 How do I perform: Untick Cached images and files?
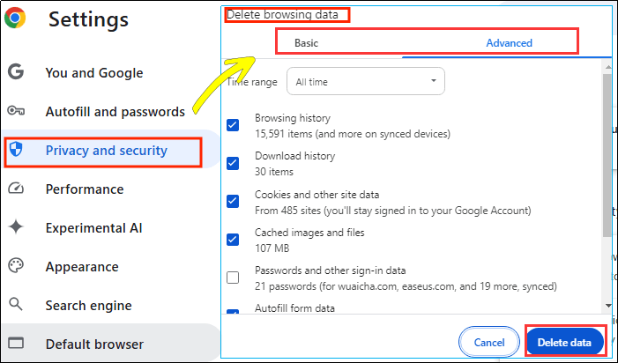[x=233, y=240]
